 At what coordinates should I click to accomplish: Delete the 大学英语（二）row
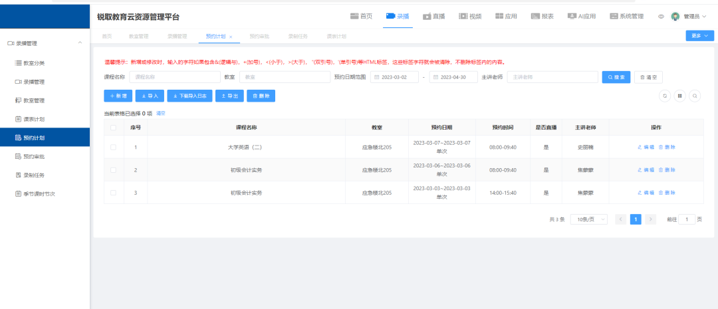point(667,147)
